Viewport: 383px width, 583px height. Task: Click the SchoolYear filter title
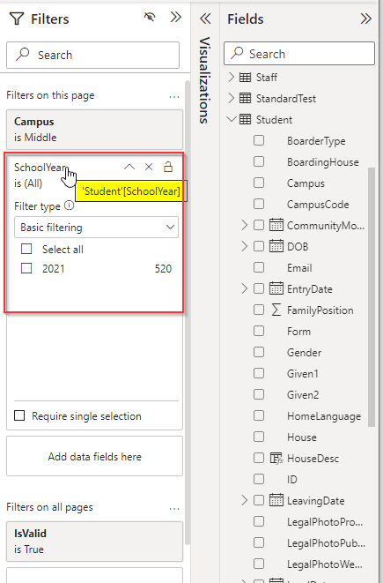tap(40, 168)
